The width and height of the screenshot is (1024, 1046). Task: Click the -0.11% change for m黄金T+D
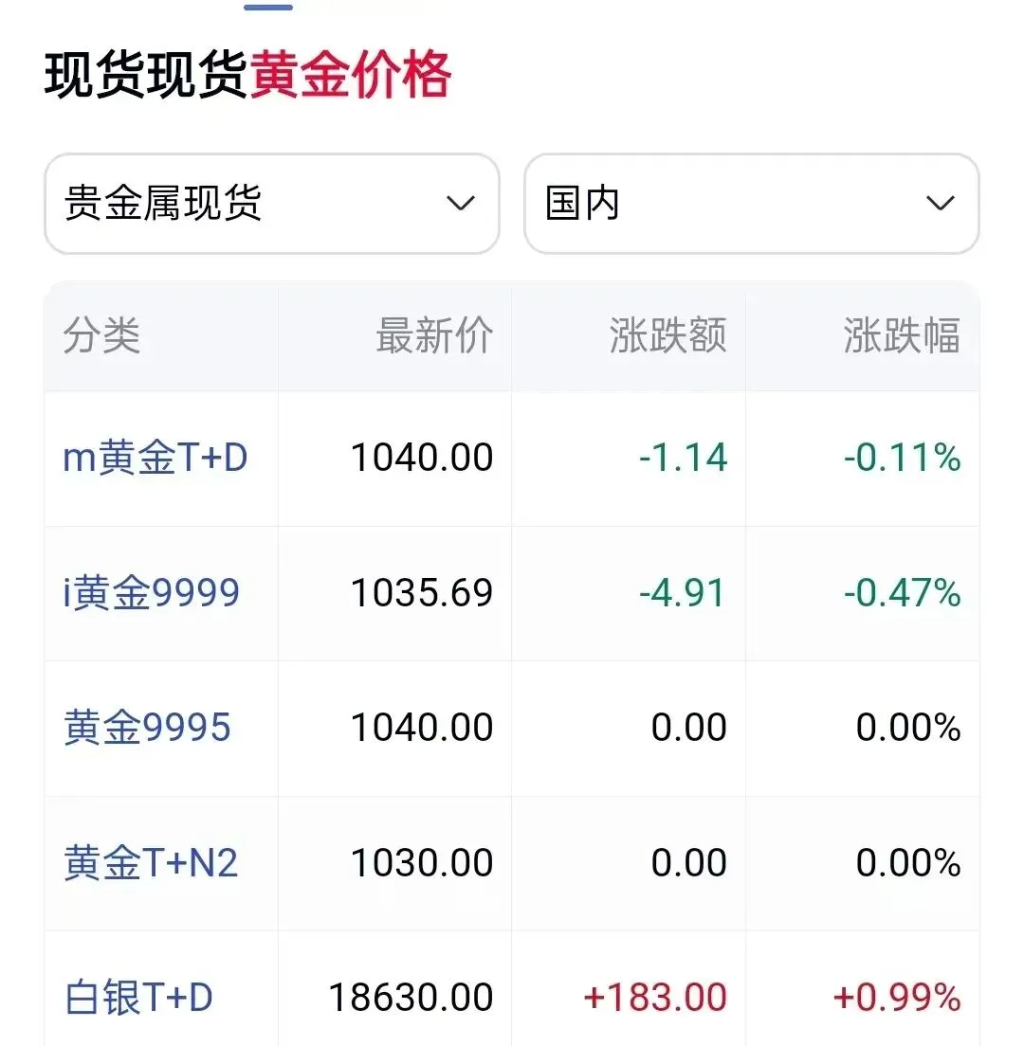[903, 458]
